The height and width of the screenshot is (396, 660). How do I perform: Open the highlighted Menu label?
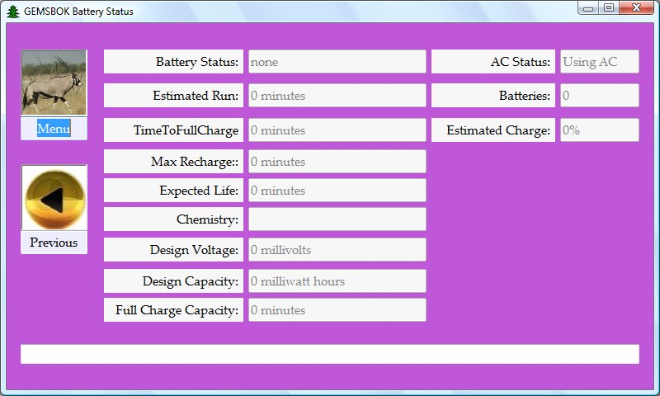coord(54,129)
